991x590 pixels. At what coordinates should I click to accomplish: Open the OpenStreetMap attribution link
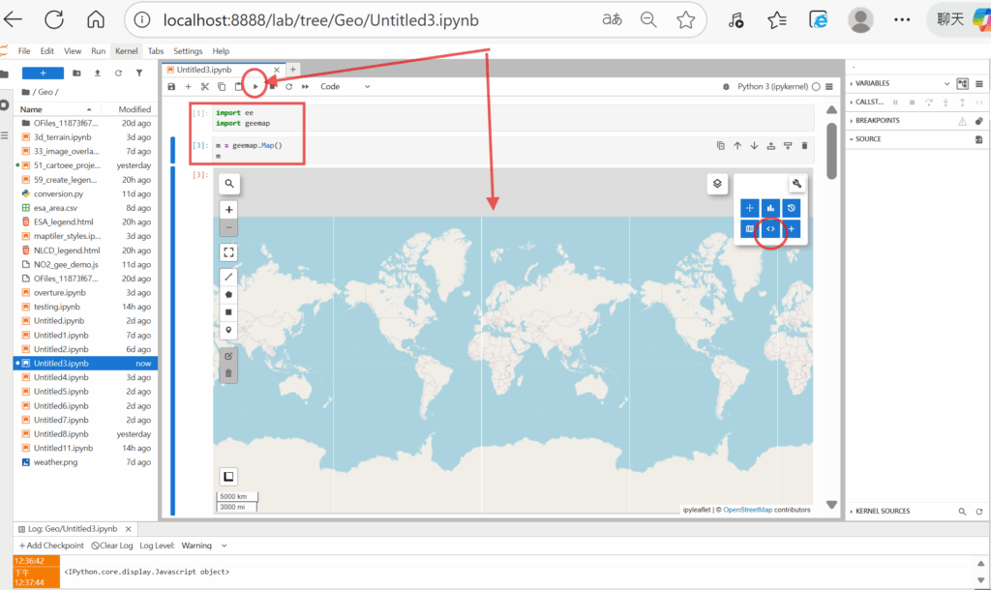747,509
